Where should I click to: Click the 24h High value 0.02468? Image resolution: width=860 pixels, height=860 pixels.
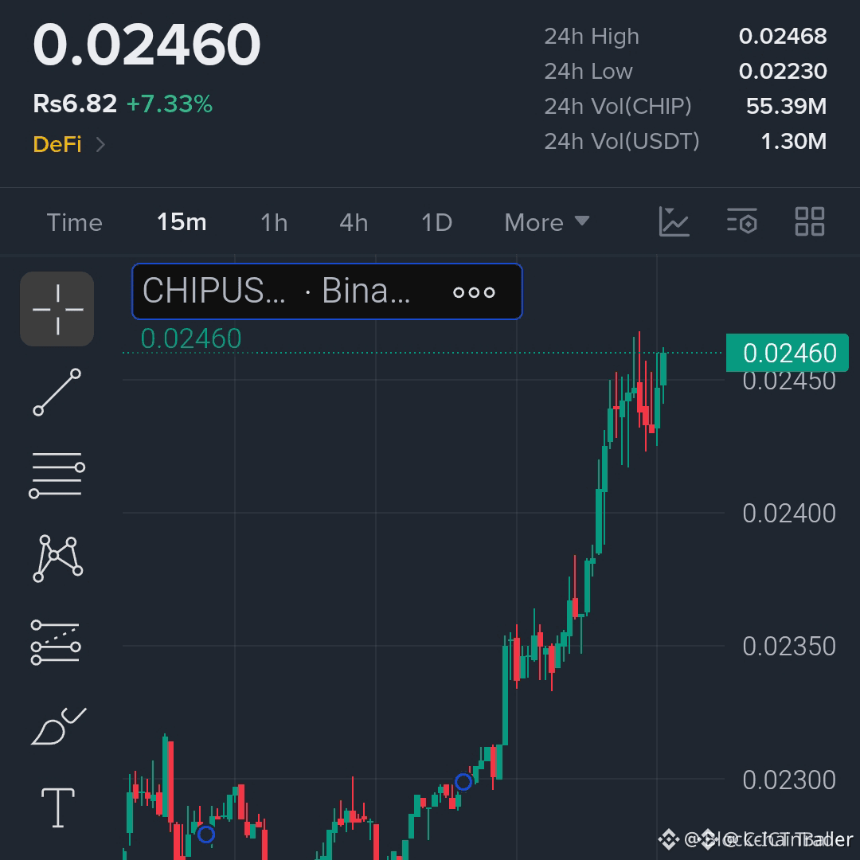coord(783,36)
